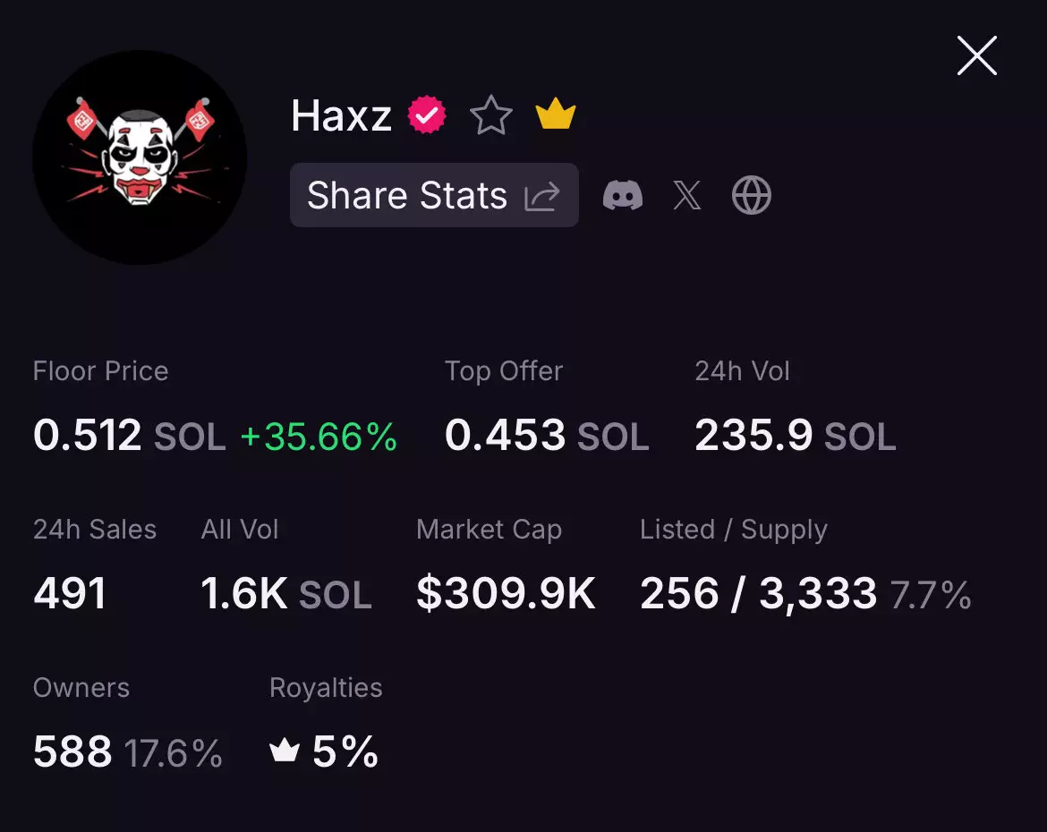Open the Haxz collection avatar image
The image size is (1047, 832).
tap(140, 157)
